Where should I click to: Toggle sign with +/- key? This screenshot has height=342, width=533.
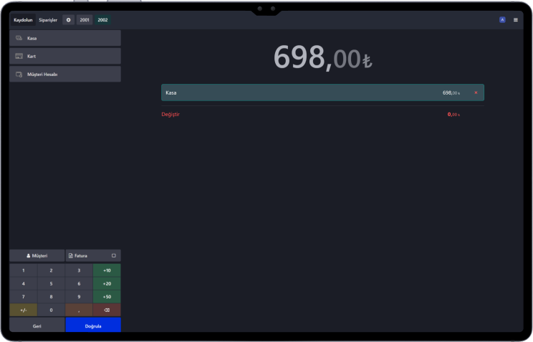[x=23, y=310]
